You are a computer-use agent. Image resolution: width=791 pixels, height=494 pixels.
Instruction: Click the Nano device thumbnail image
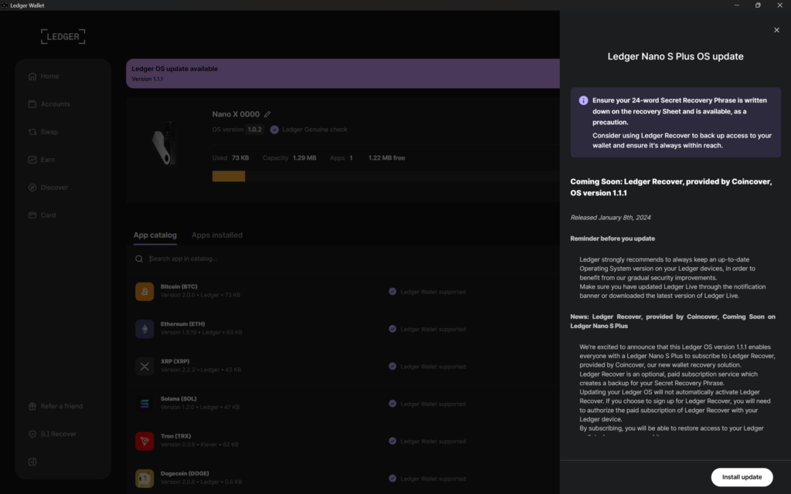165,143
